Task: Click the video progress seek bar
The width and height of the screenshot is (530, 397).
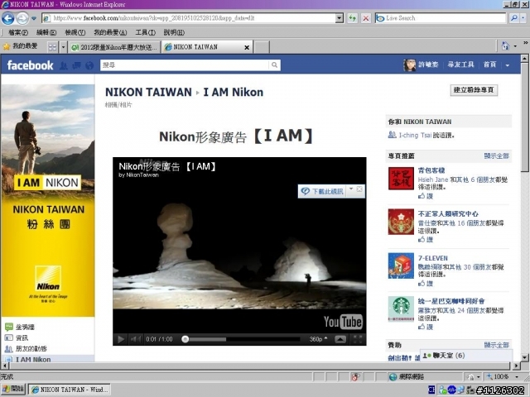Action: [x=242, y=339]
